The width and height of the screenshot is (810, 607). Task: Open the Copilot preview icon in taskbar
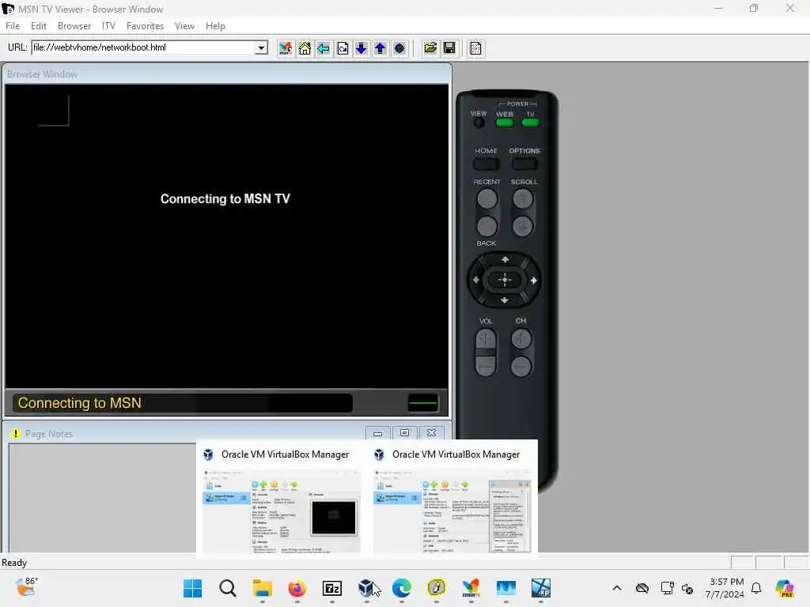coord(785,588)
